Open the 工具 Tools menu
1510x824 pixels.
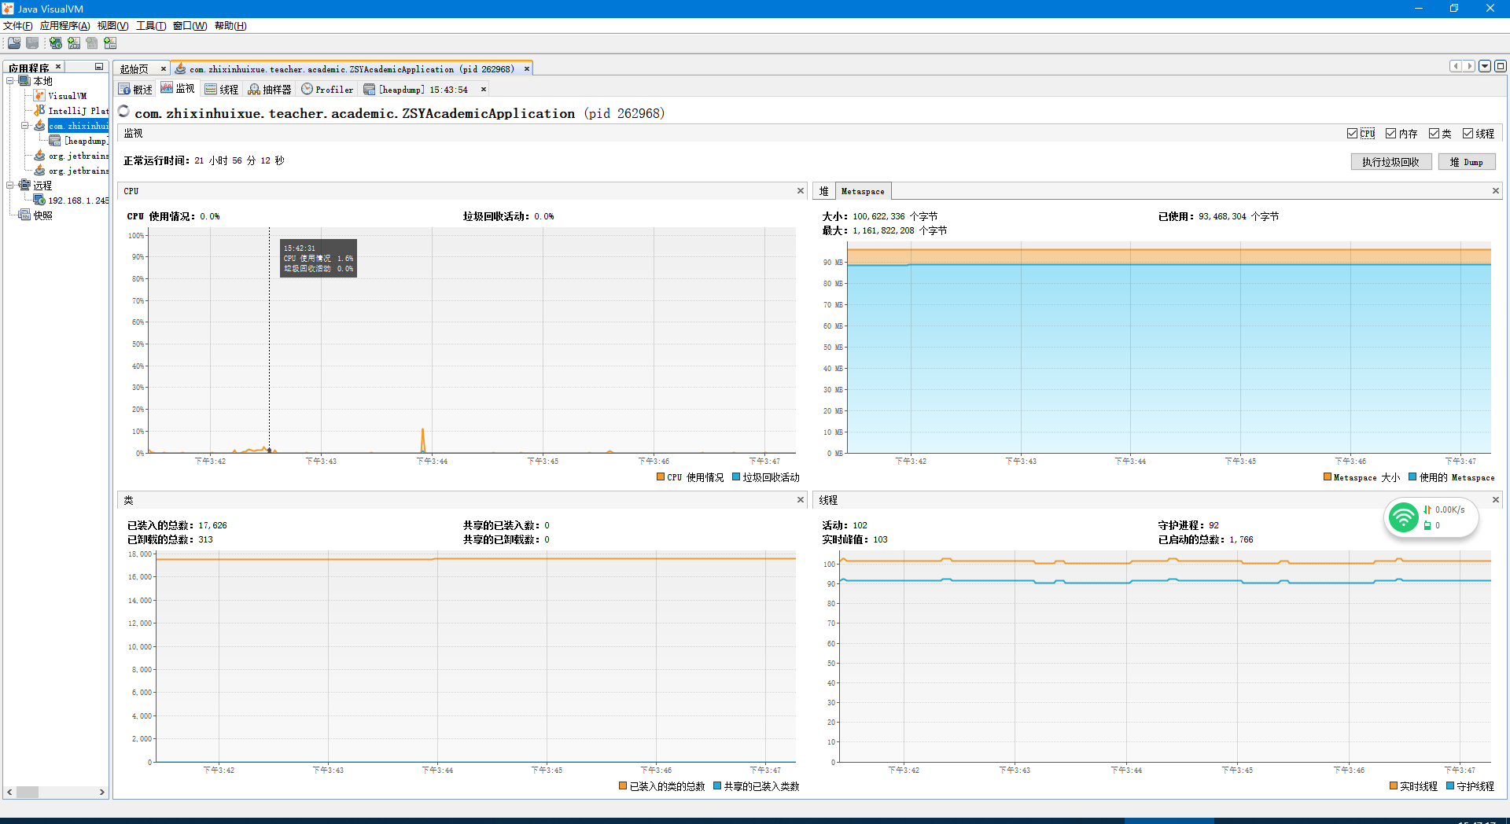click(x=151, y=26)
